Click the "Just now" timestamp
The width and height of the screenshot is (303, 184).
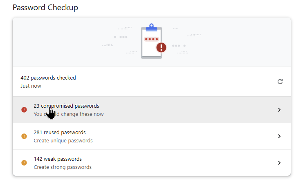(x=31, y=86)
